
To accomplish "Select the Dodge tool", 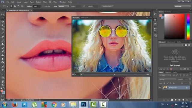I will pos(3,63).
